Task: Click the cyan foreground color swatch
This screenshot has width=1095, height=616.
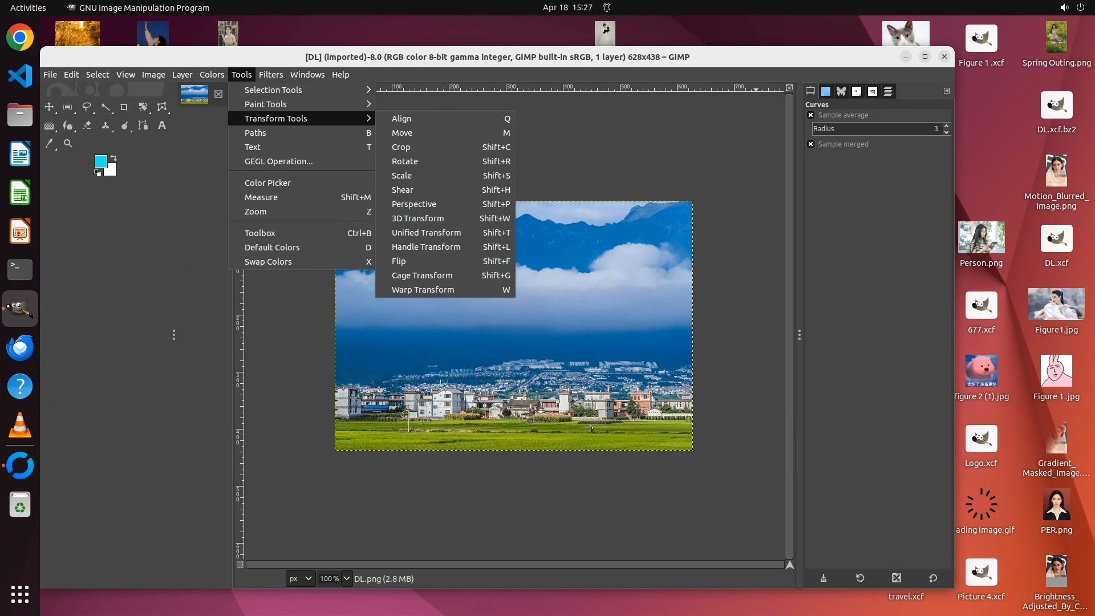Action: coord(100,161)
